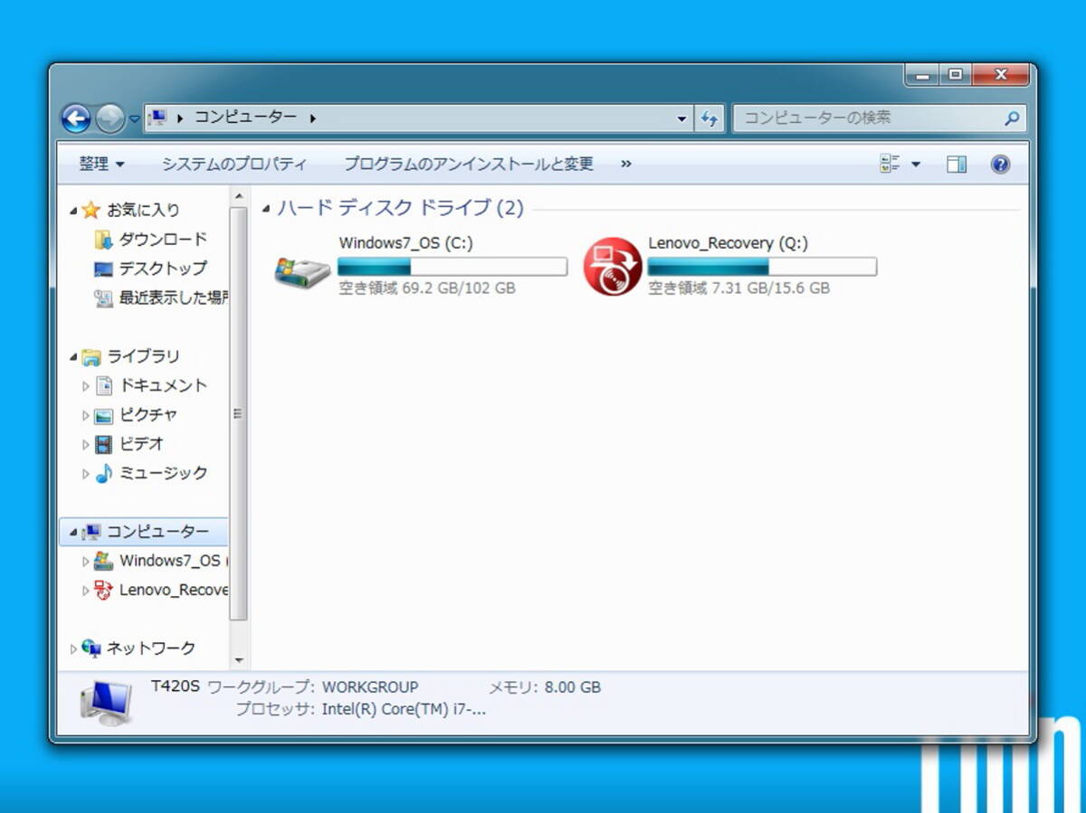Select Lenovo_Recovery in navigation tree
Image resolution: width=1086 pixels, height=813 pixels.
173,590
